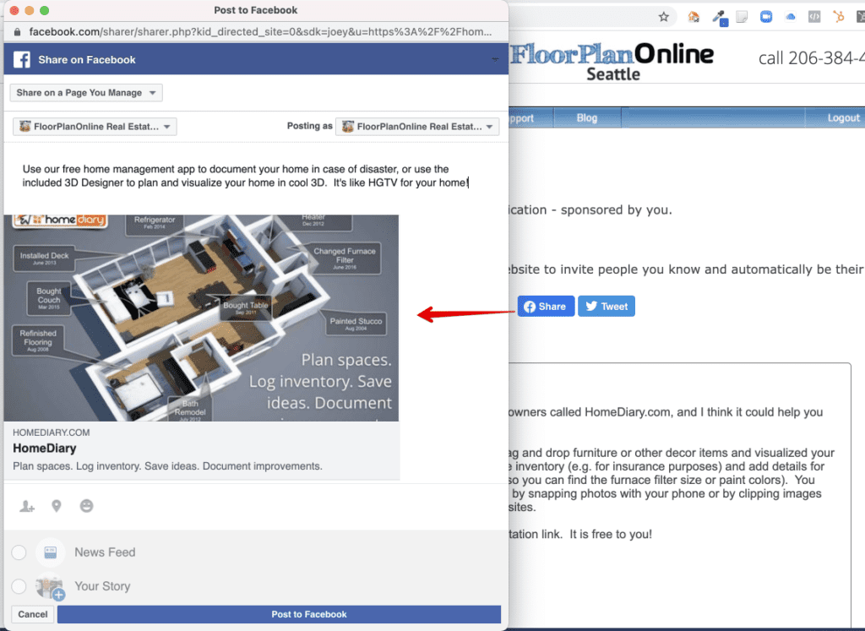Open the left FloorPlanOnline page selector dropdown
This screenshot has width=865, height=631.
[95, 127]
